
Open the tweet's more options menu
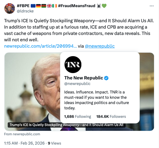pyautogui.click(x=152, y=6)
